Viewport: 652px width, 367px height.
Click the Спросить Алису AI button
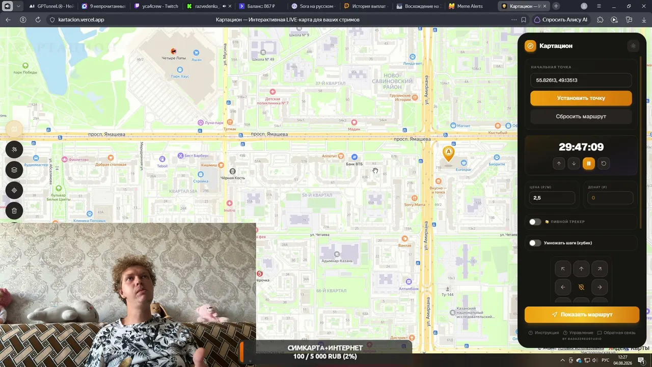561,20
